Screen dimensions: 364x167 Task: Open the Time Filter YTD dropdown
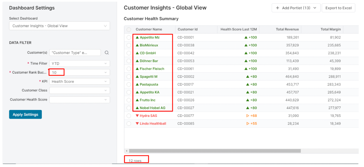tap(80, 63)
